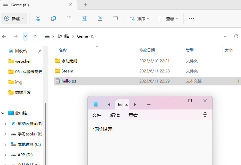Open the 新建 dropdown menu
This screenshot has width=241, height=165.
(x=14, y=19)
